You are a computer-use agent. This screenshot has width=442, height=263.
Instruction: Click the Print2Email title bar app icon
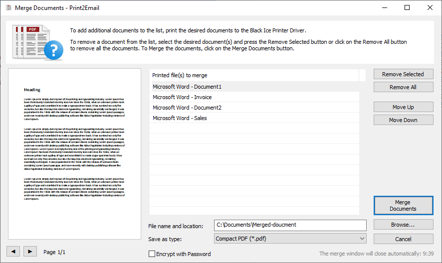pos(8,8)
